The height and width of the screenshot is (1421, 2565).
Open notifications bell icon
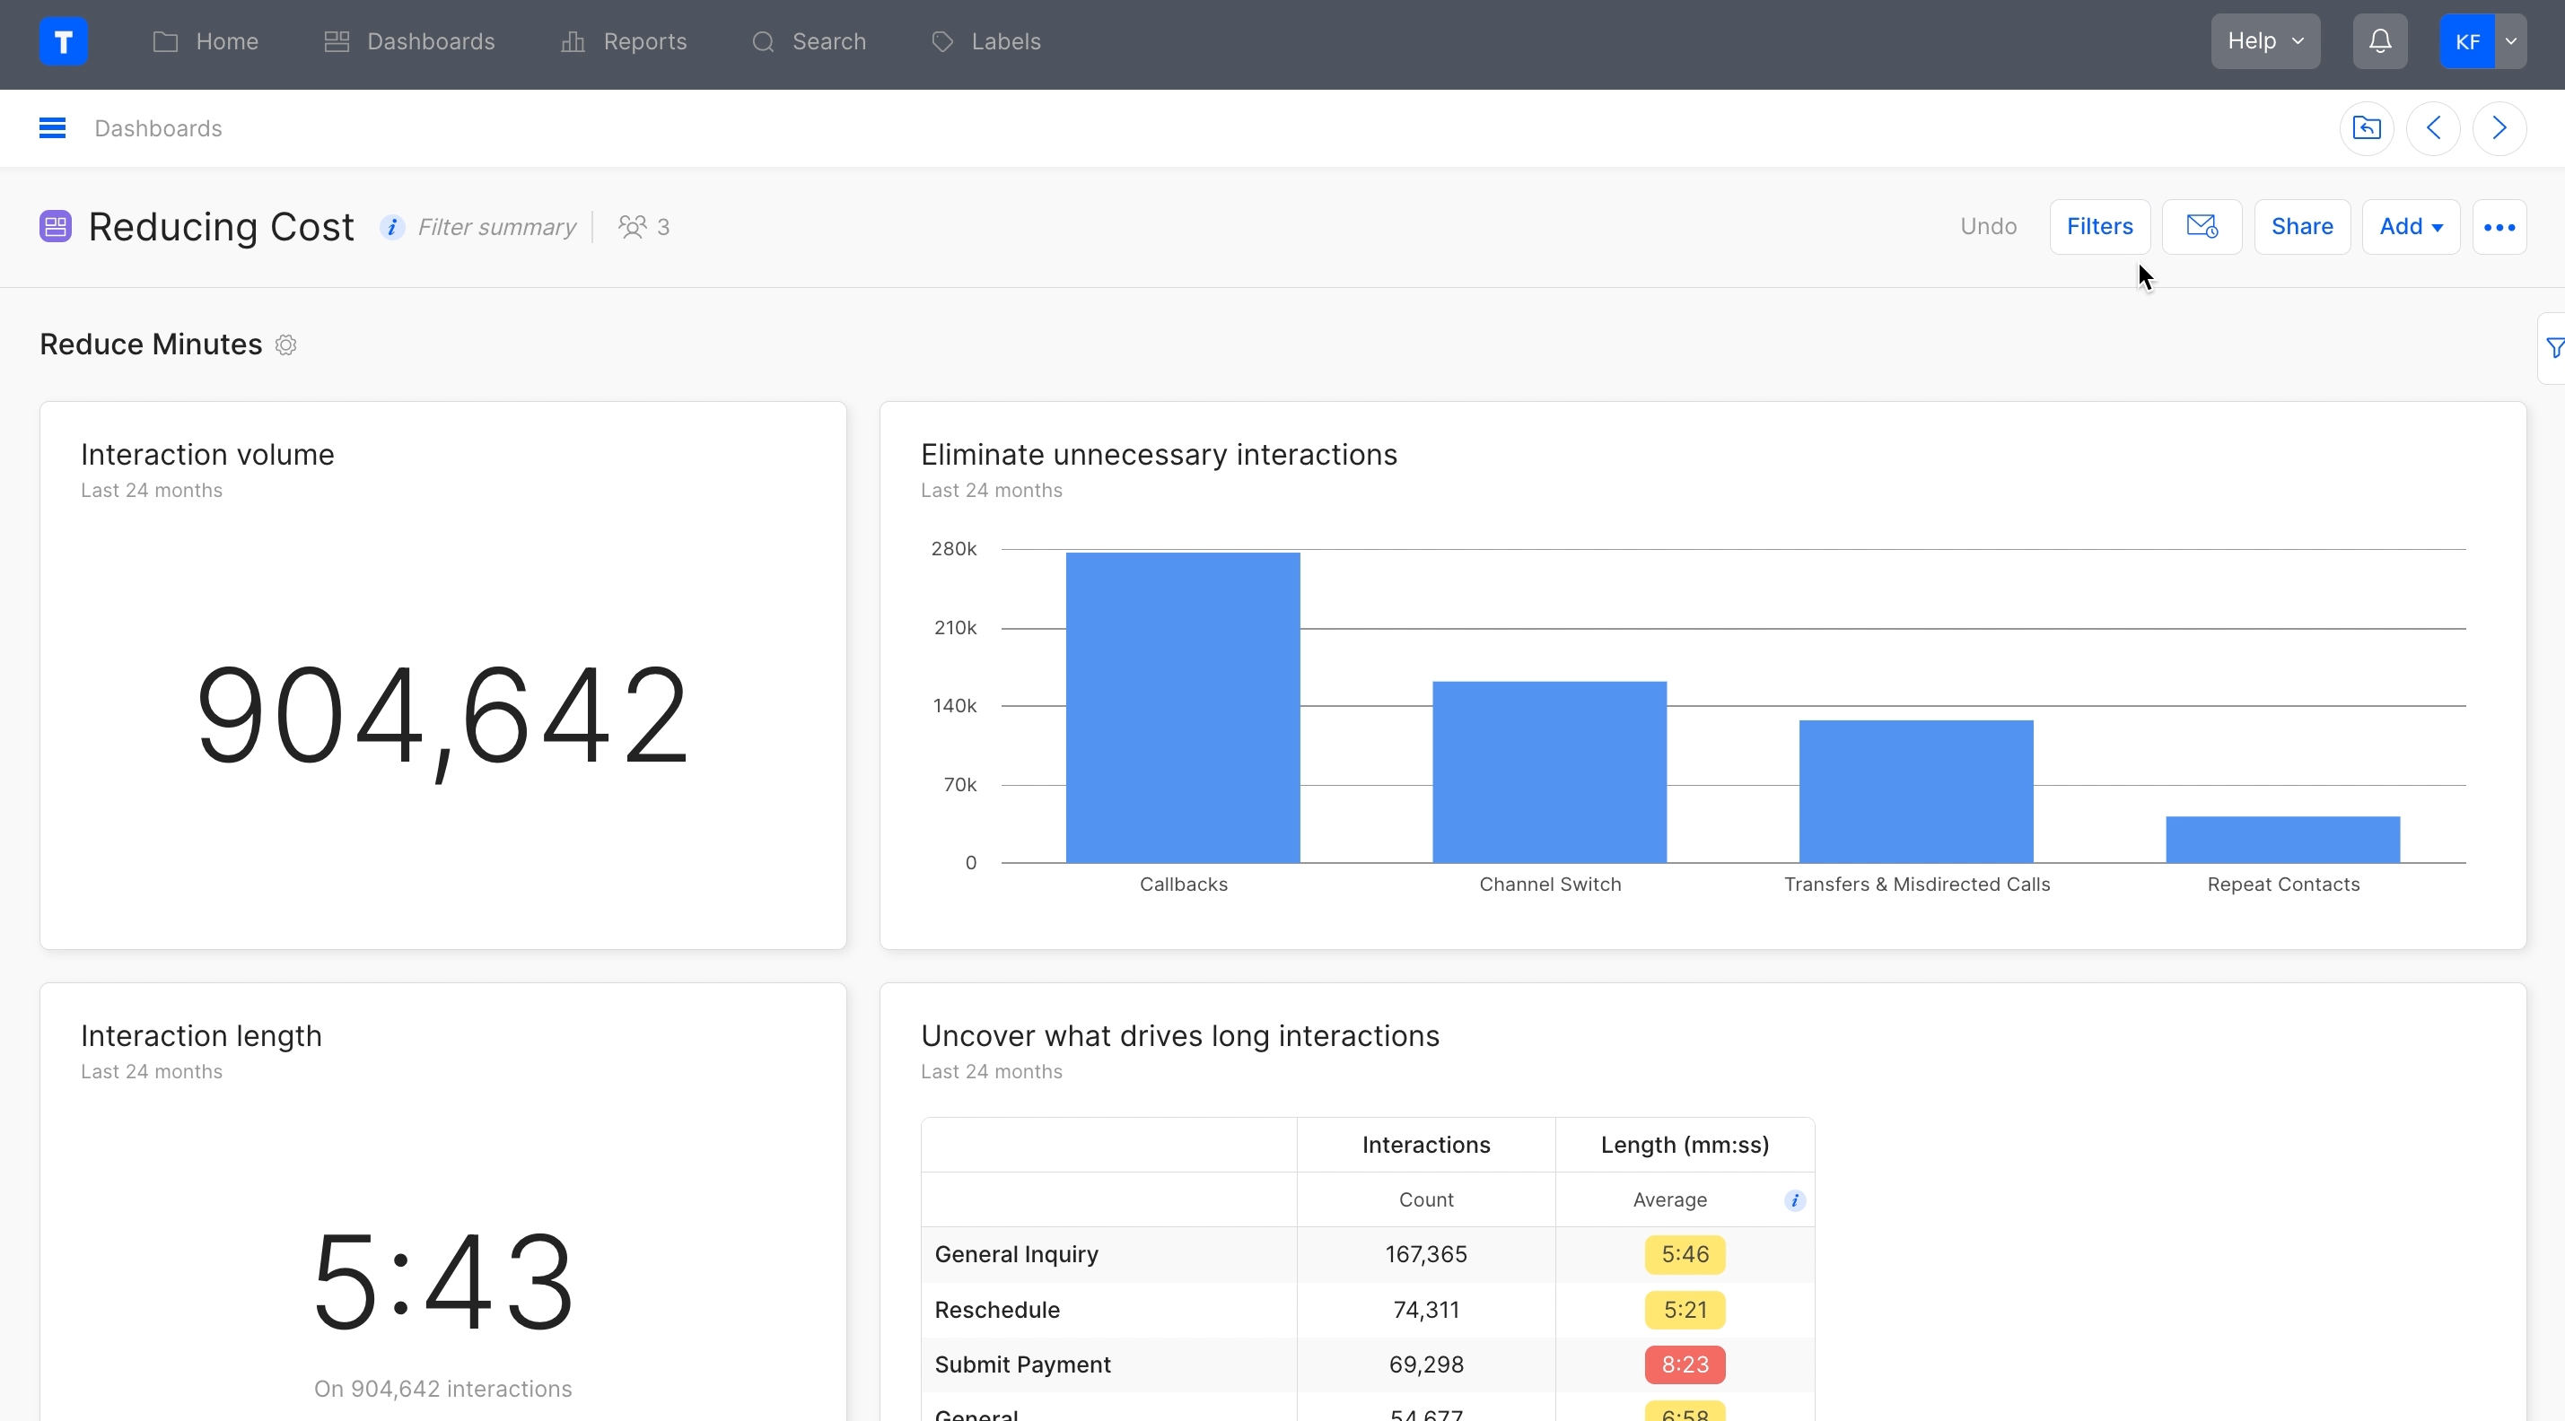(x=2379, y=42)
